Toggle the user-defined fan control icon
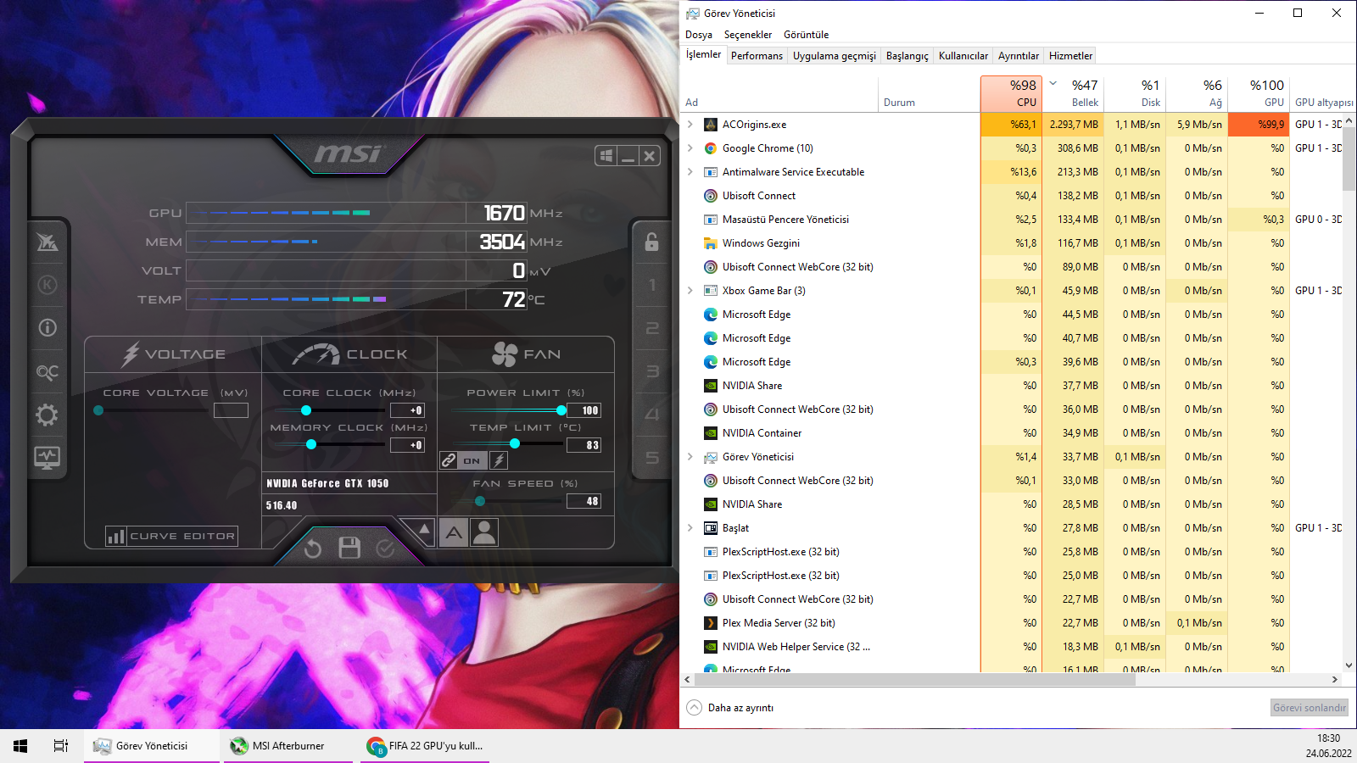 (484, 532)
